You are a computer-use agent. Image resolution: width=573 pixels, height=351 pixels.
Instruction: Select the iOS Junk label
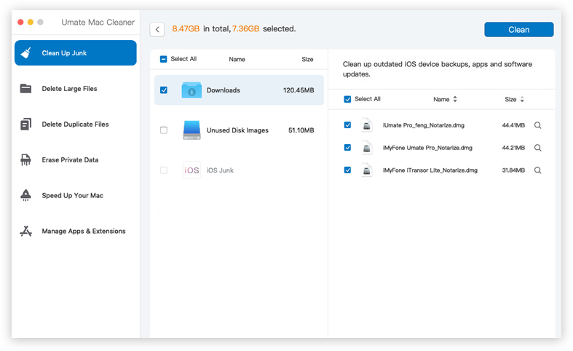point(220,170)
